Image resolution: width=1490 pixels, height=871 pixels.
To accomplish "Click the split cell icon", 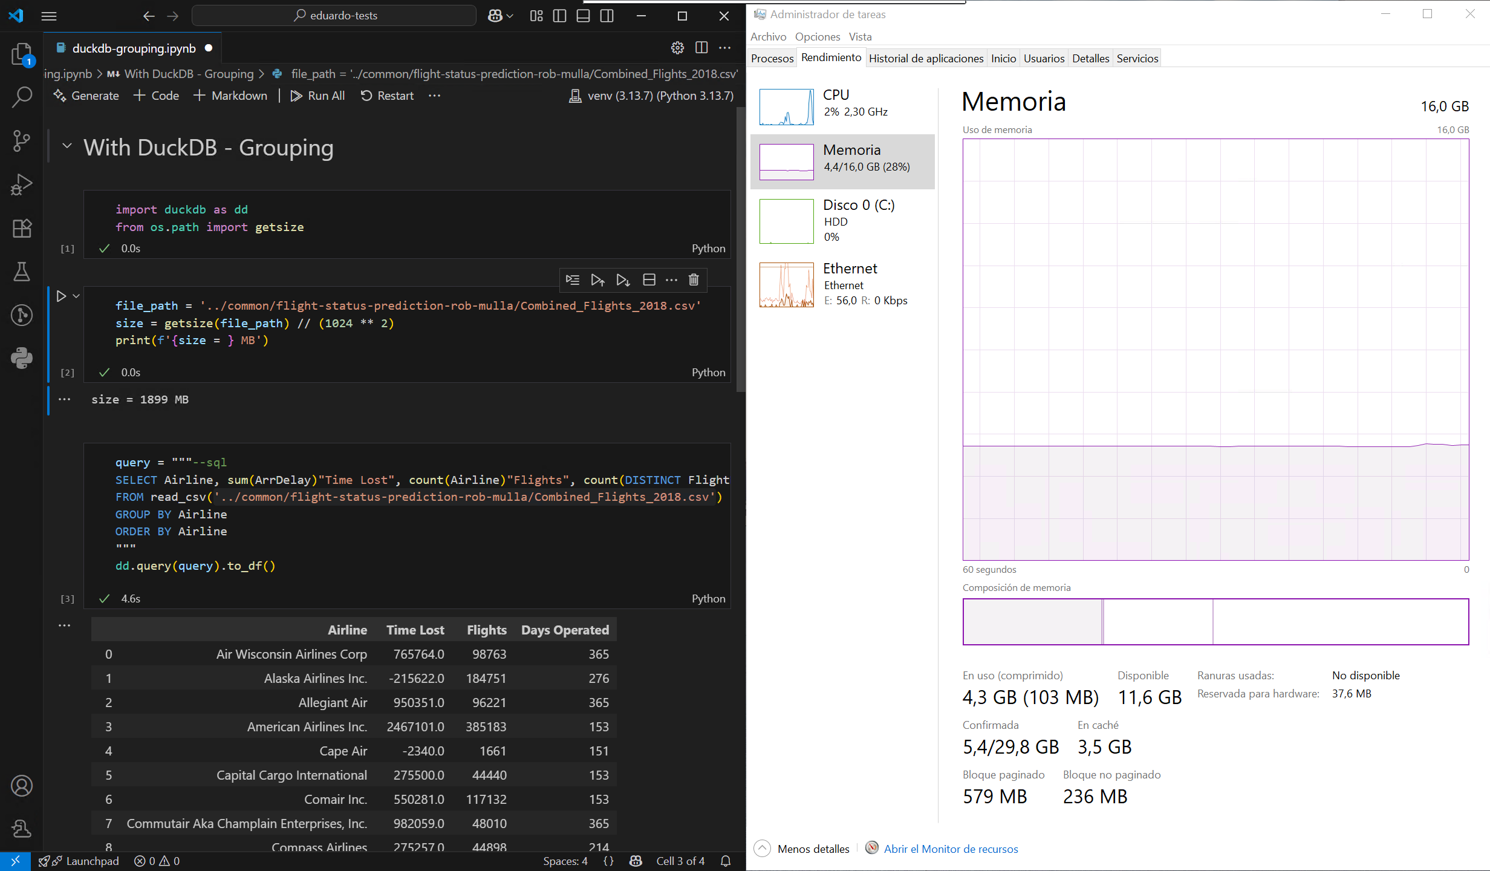I will coord(649,279).
